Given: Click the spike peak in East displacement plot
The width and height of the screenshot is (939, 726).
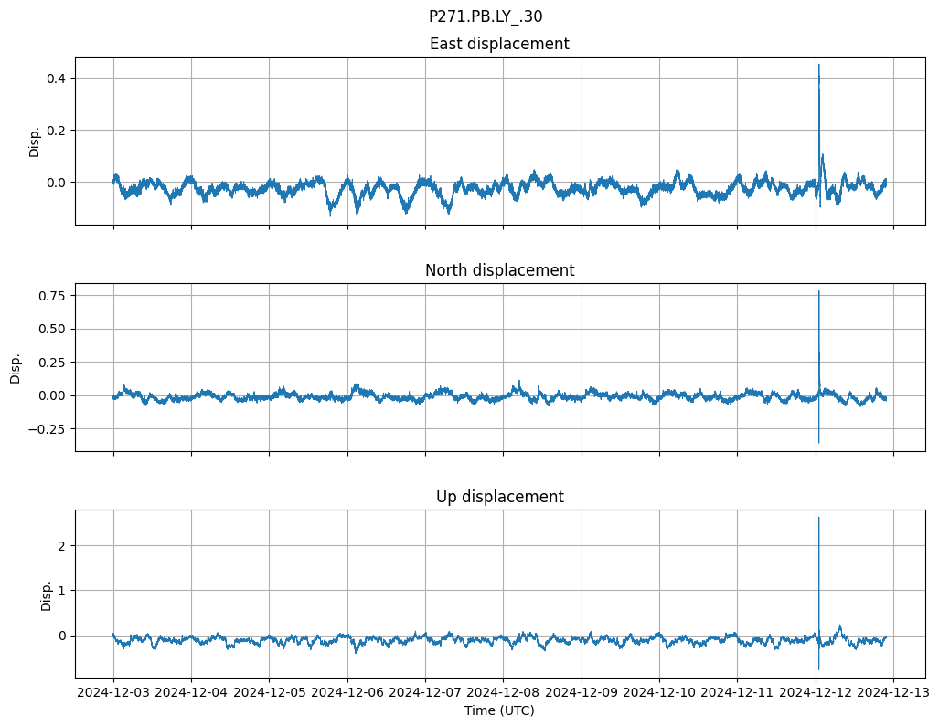Looking at the screenshot, I should click(x=819, y=66).
